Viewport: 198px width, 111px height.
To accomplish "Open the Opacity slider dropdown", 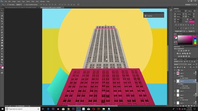I will click(x=196, y=64).
